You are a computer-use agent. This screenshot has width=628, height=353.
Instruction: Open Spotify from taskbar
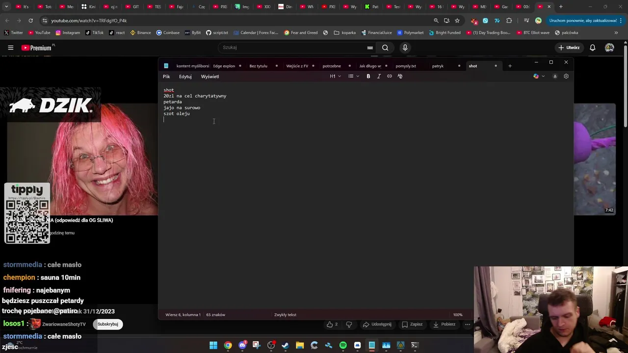(x=343, y=345)
